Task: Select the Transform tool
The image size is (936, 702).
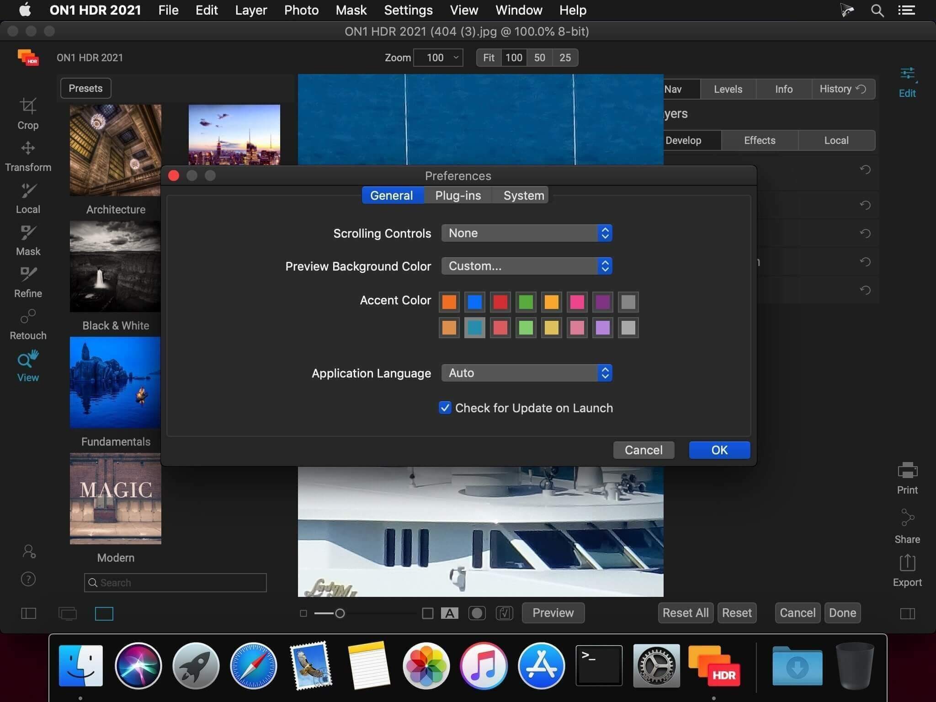Action: coord(28,156)
